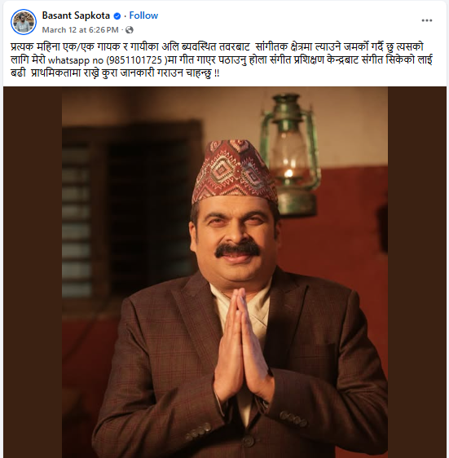
Task: Click the dark brown left margin beside the photo
Action: coord(33,271)
